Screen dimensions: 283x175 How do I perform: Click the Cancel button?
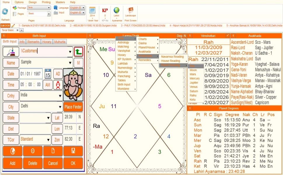point(53,163)
